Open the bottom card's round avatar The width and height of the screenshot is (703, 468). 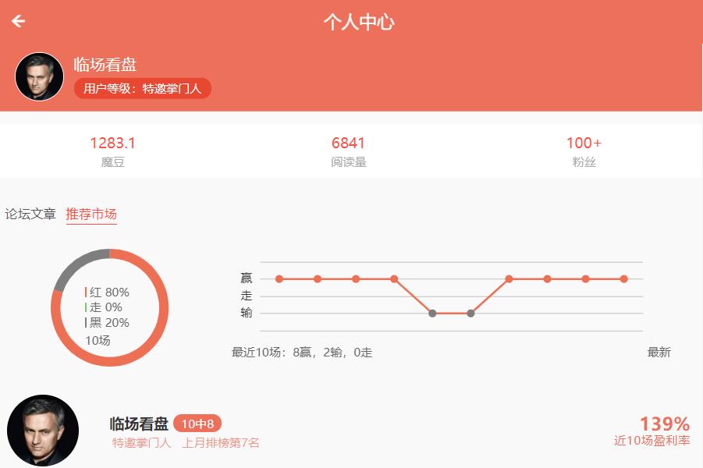tap(43, 431)
